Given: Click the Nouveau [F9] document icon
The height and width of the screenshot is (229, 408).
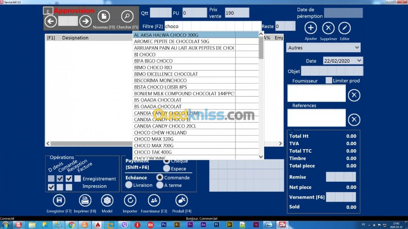Looking at the screenshot, I should [104, 17].
